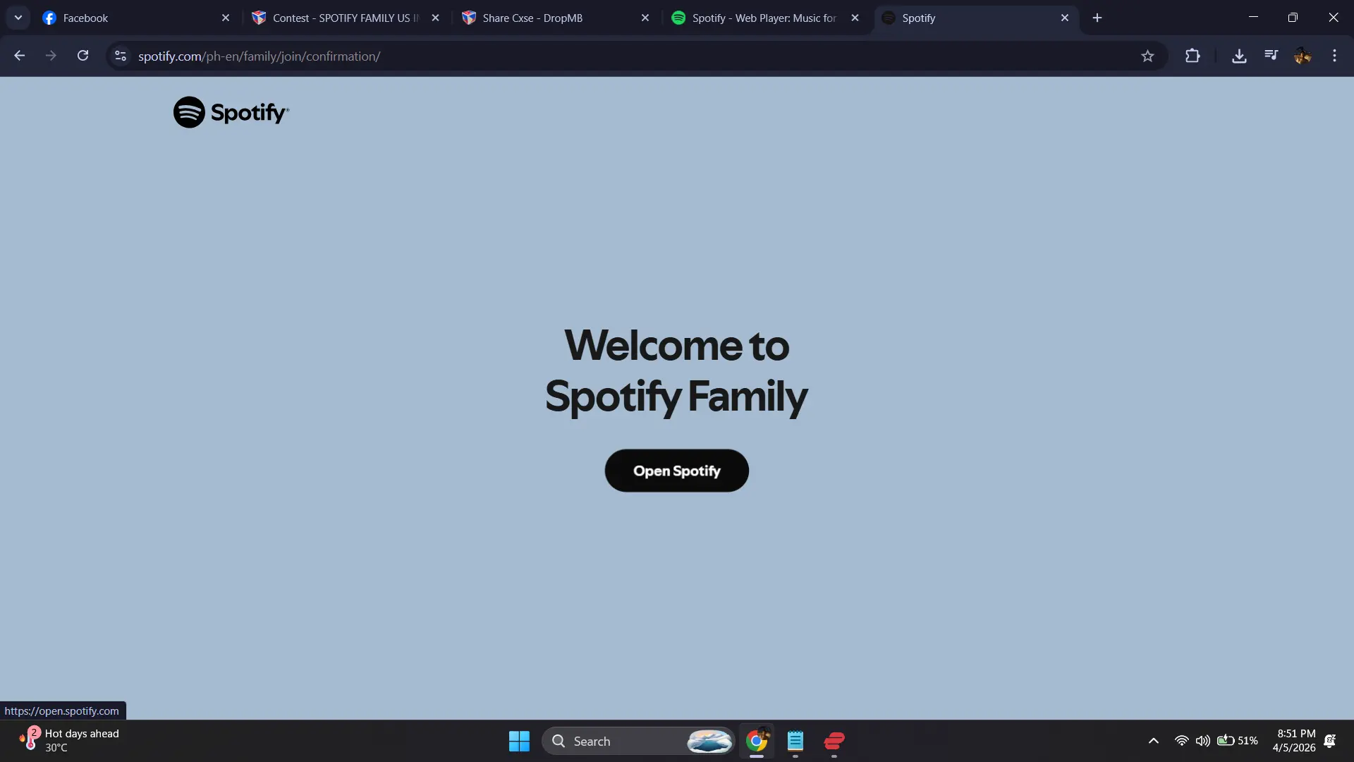This screenshot has height=762, width=1354.
Task: Switch to Share Cxse - DropMB tab
Action: pyautogui.click(x=554, y=18)
